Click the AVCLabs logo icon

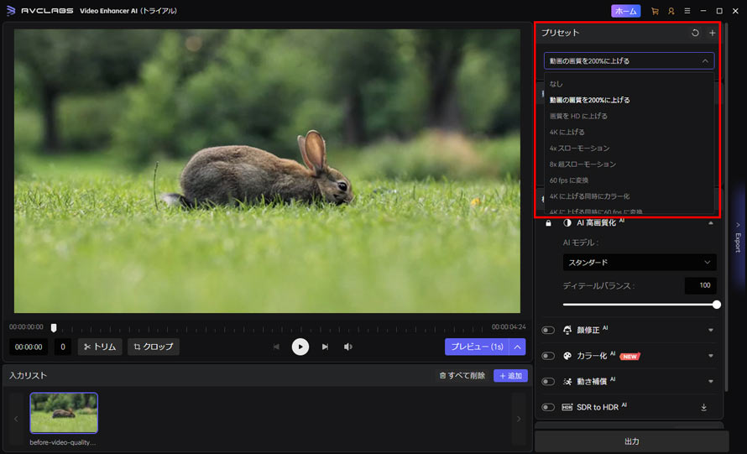(x=10, y=10)
